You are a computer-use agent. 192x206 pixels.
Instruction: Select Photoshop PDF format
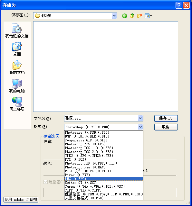(x=104, y=163)
